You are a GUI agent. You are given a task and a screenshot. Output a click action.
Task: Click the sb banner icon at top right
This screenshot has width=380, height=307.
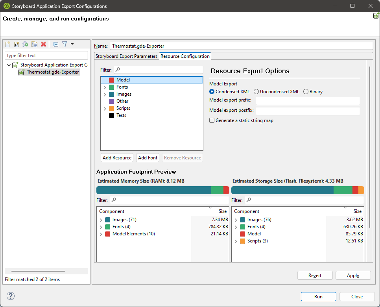click(376, 16)
